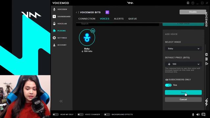Click the title bar icon left of help
Viewport: 210px width, 118px height.
click(x=188, y=3)
